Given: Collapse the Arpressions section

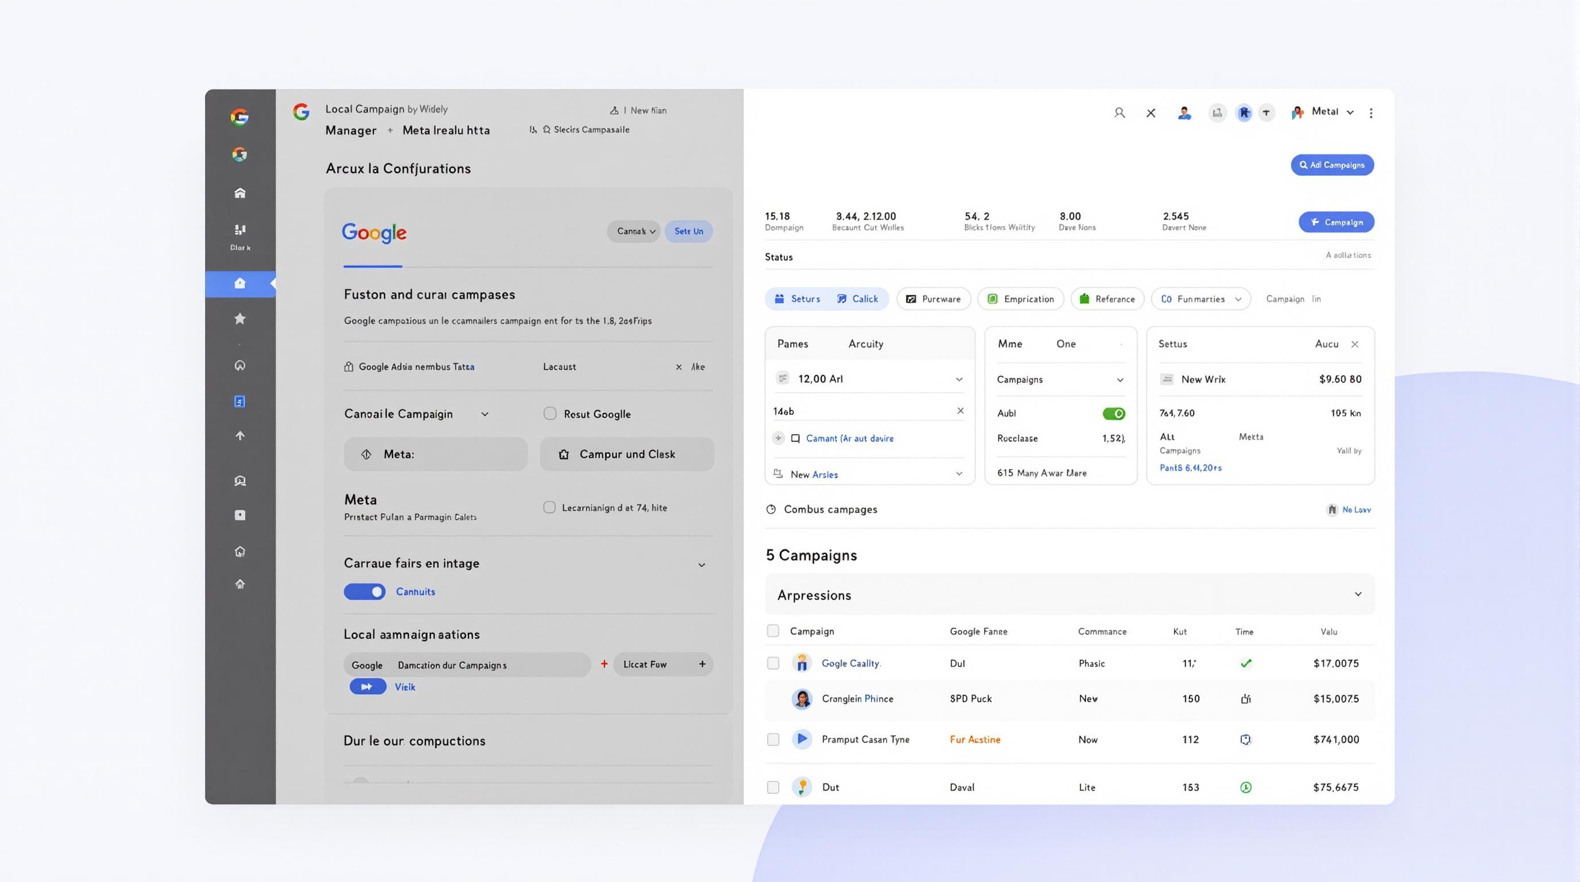Looking at the screenshot, I should tap(1358, 594).
